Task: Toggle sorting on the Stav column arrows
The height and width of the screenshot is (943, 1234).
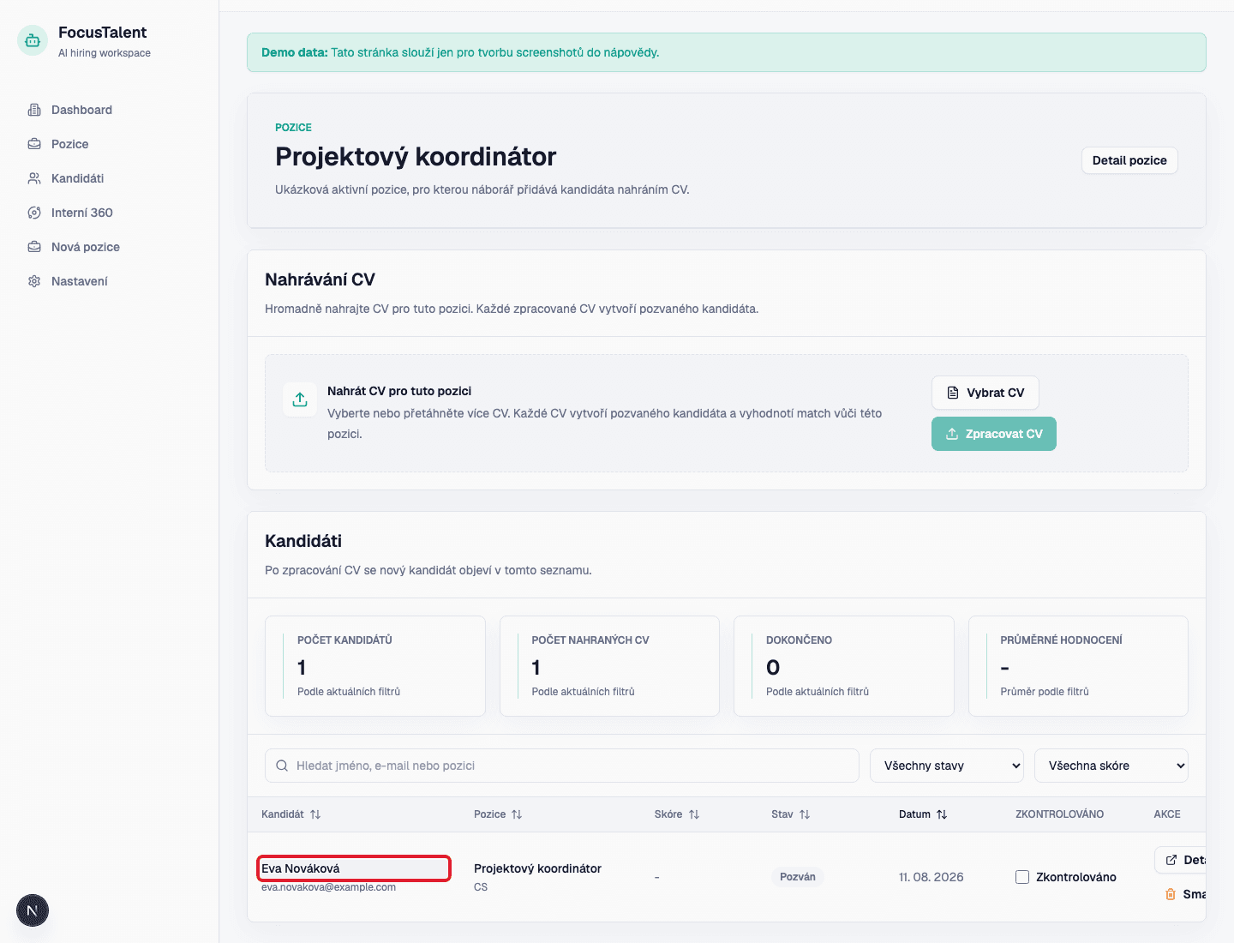Action: point(805,814)
